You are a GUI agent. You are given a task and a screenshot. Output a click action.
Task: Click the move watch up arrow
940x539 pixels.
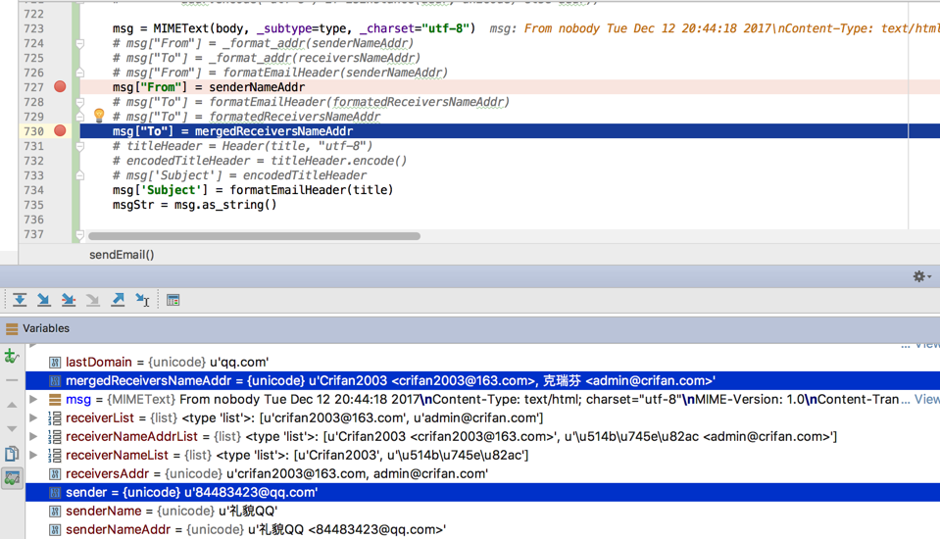pos(12,405)
